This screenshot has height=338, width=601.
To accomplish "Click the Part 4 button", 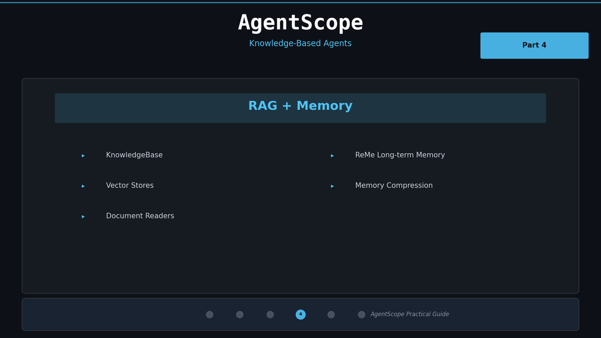I will 534,45.
